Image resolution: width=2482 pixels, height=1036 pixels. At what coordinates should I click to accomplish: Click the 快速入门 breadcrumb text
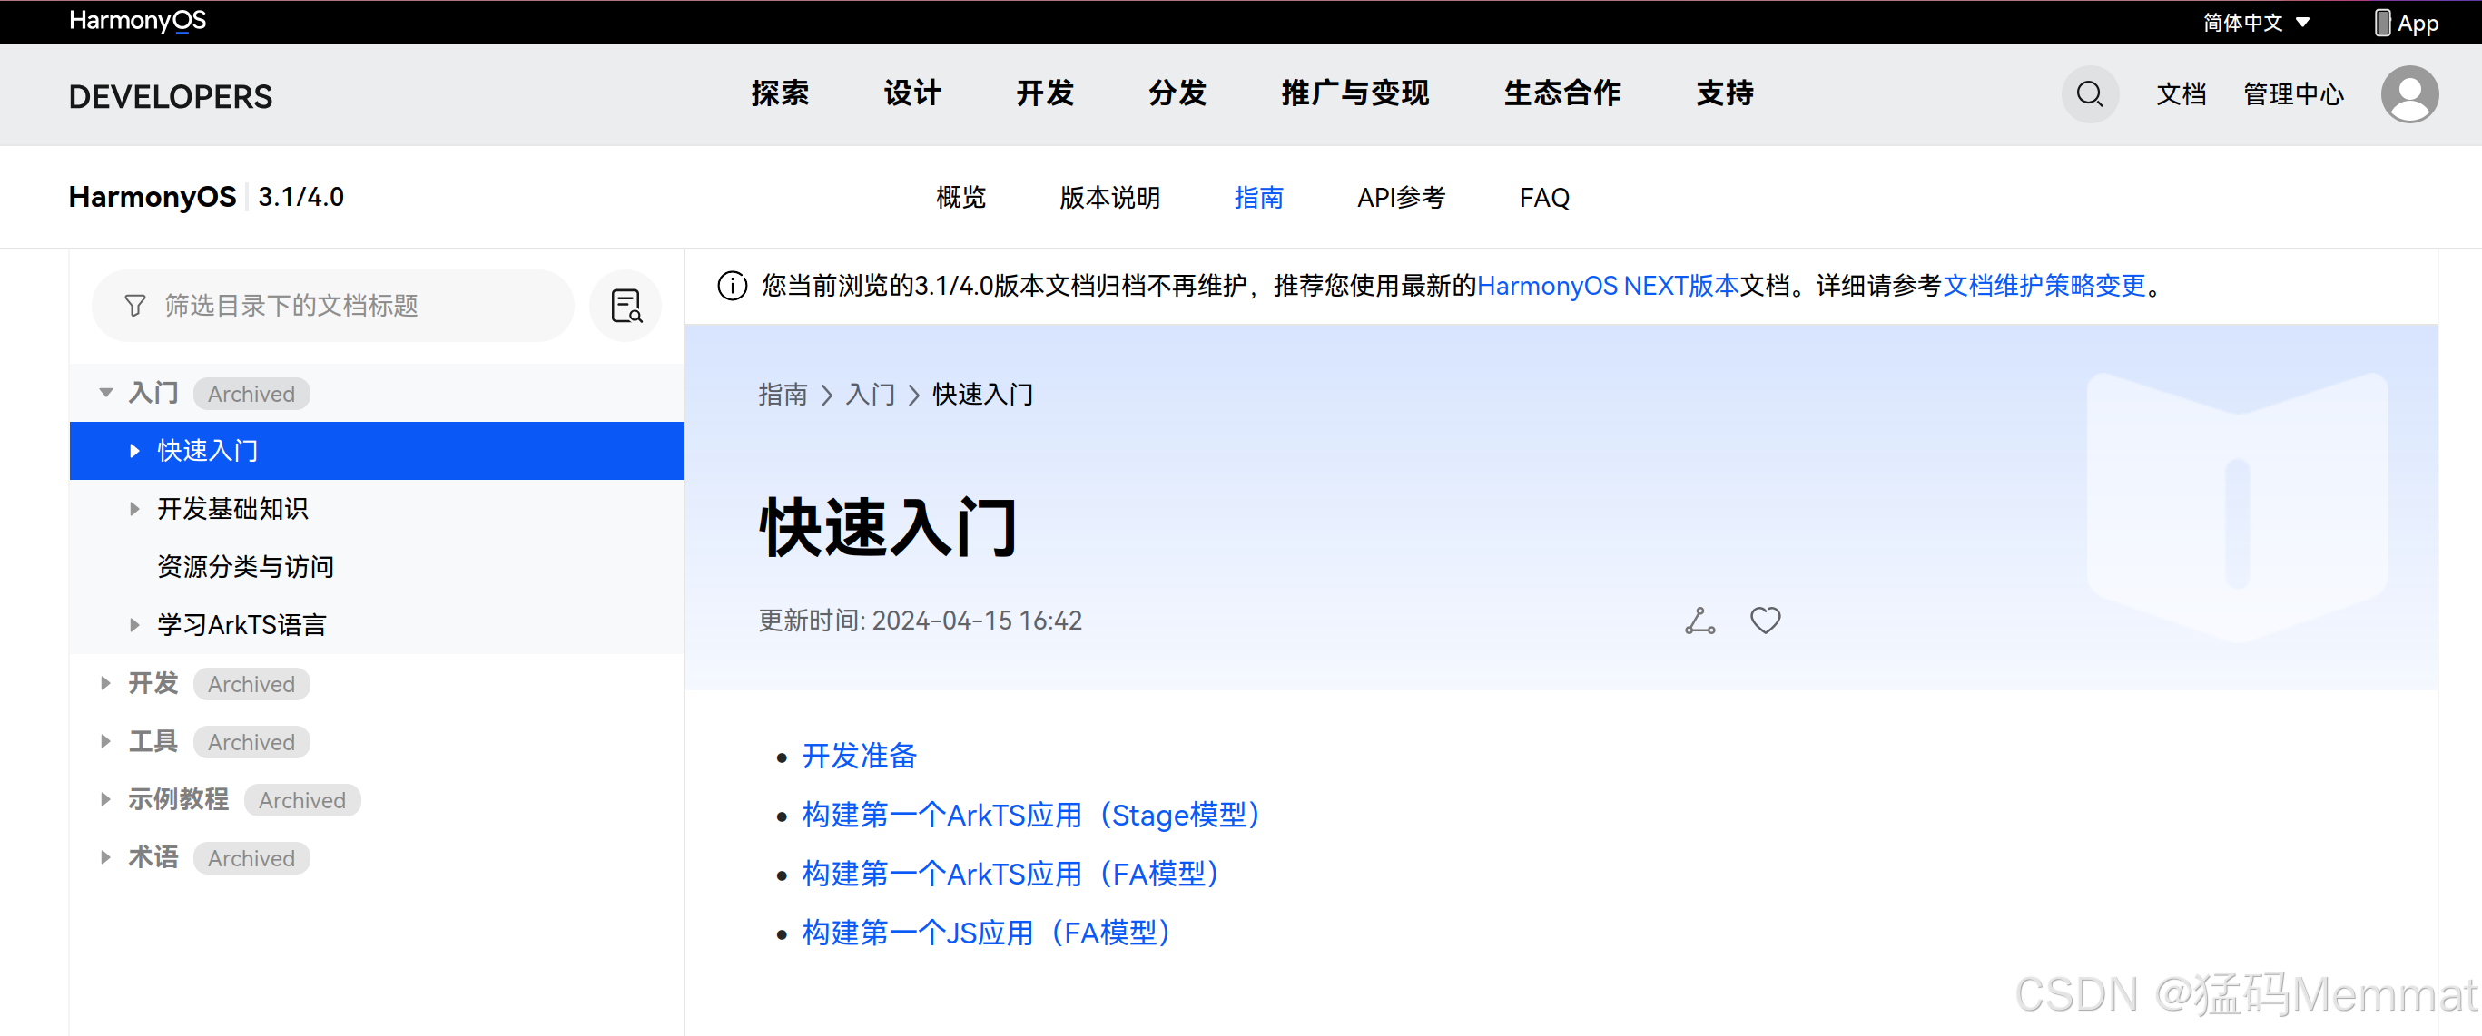pos(983,395)
